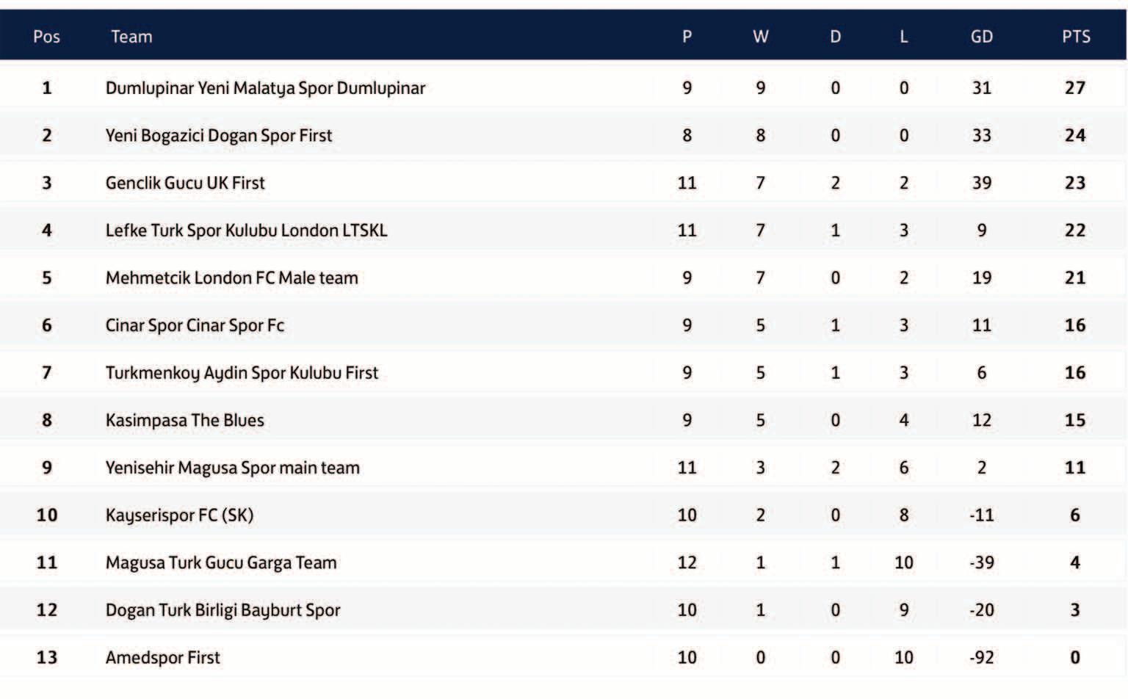Select Genclik Gucu UK First team
Screen dimensions: 1128x699
(x=185, y=183)
